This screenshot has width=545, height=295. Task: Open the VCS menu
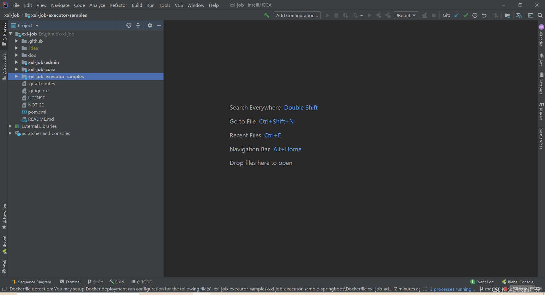(179, 5)
